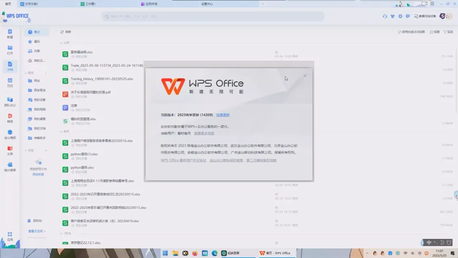
Task: Open the 我的桌面 item in navigation
Action: tap(36, 119)
